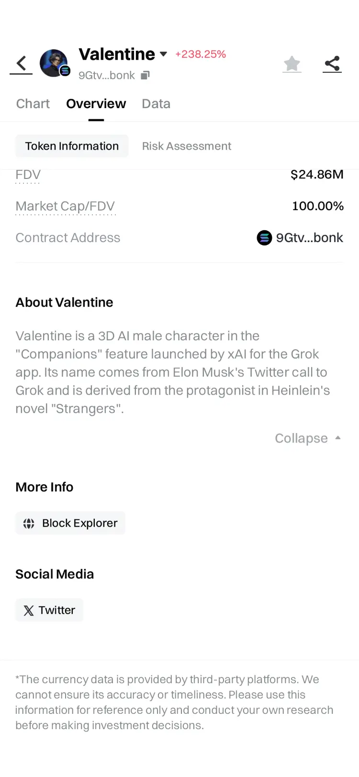Go back using the left arrow
Viewport: 359px width, 777px height.
pos(21,63)
